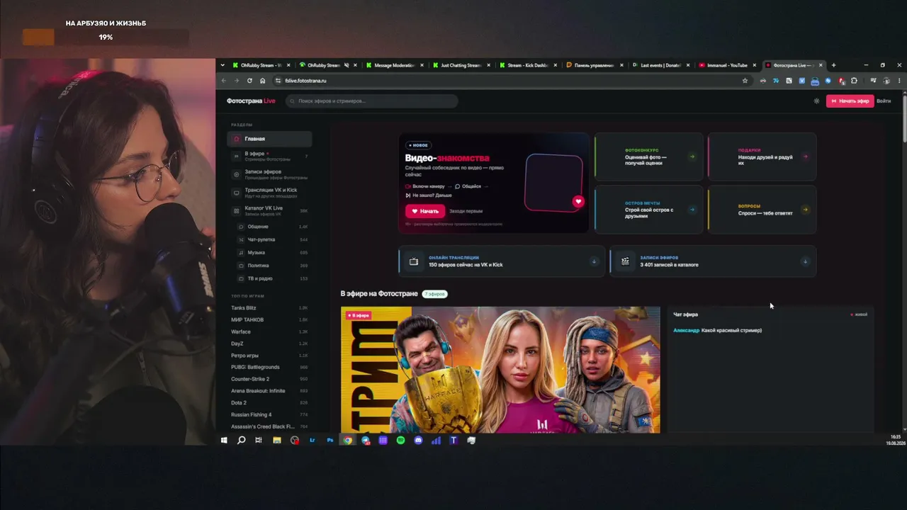Viewport: 907px width, 510px height.
Task: Open Arena Breakout: Infinite streams
Action: click(x=269, y=391)
